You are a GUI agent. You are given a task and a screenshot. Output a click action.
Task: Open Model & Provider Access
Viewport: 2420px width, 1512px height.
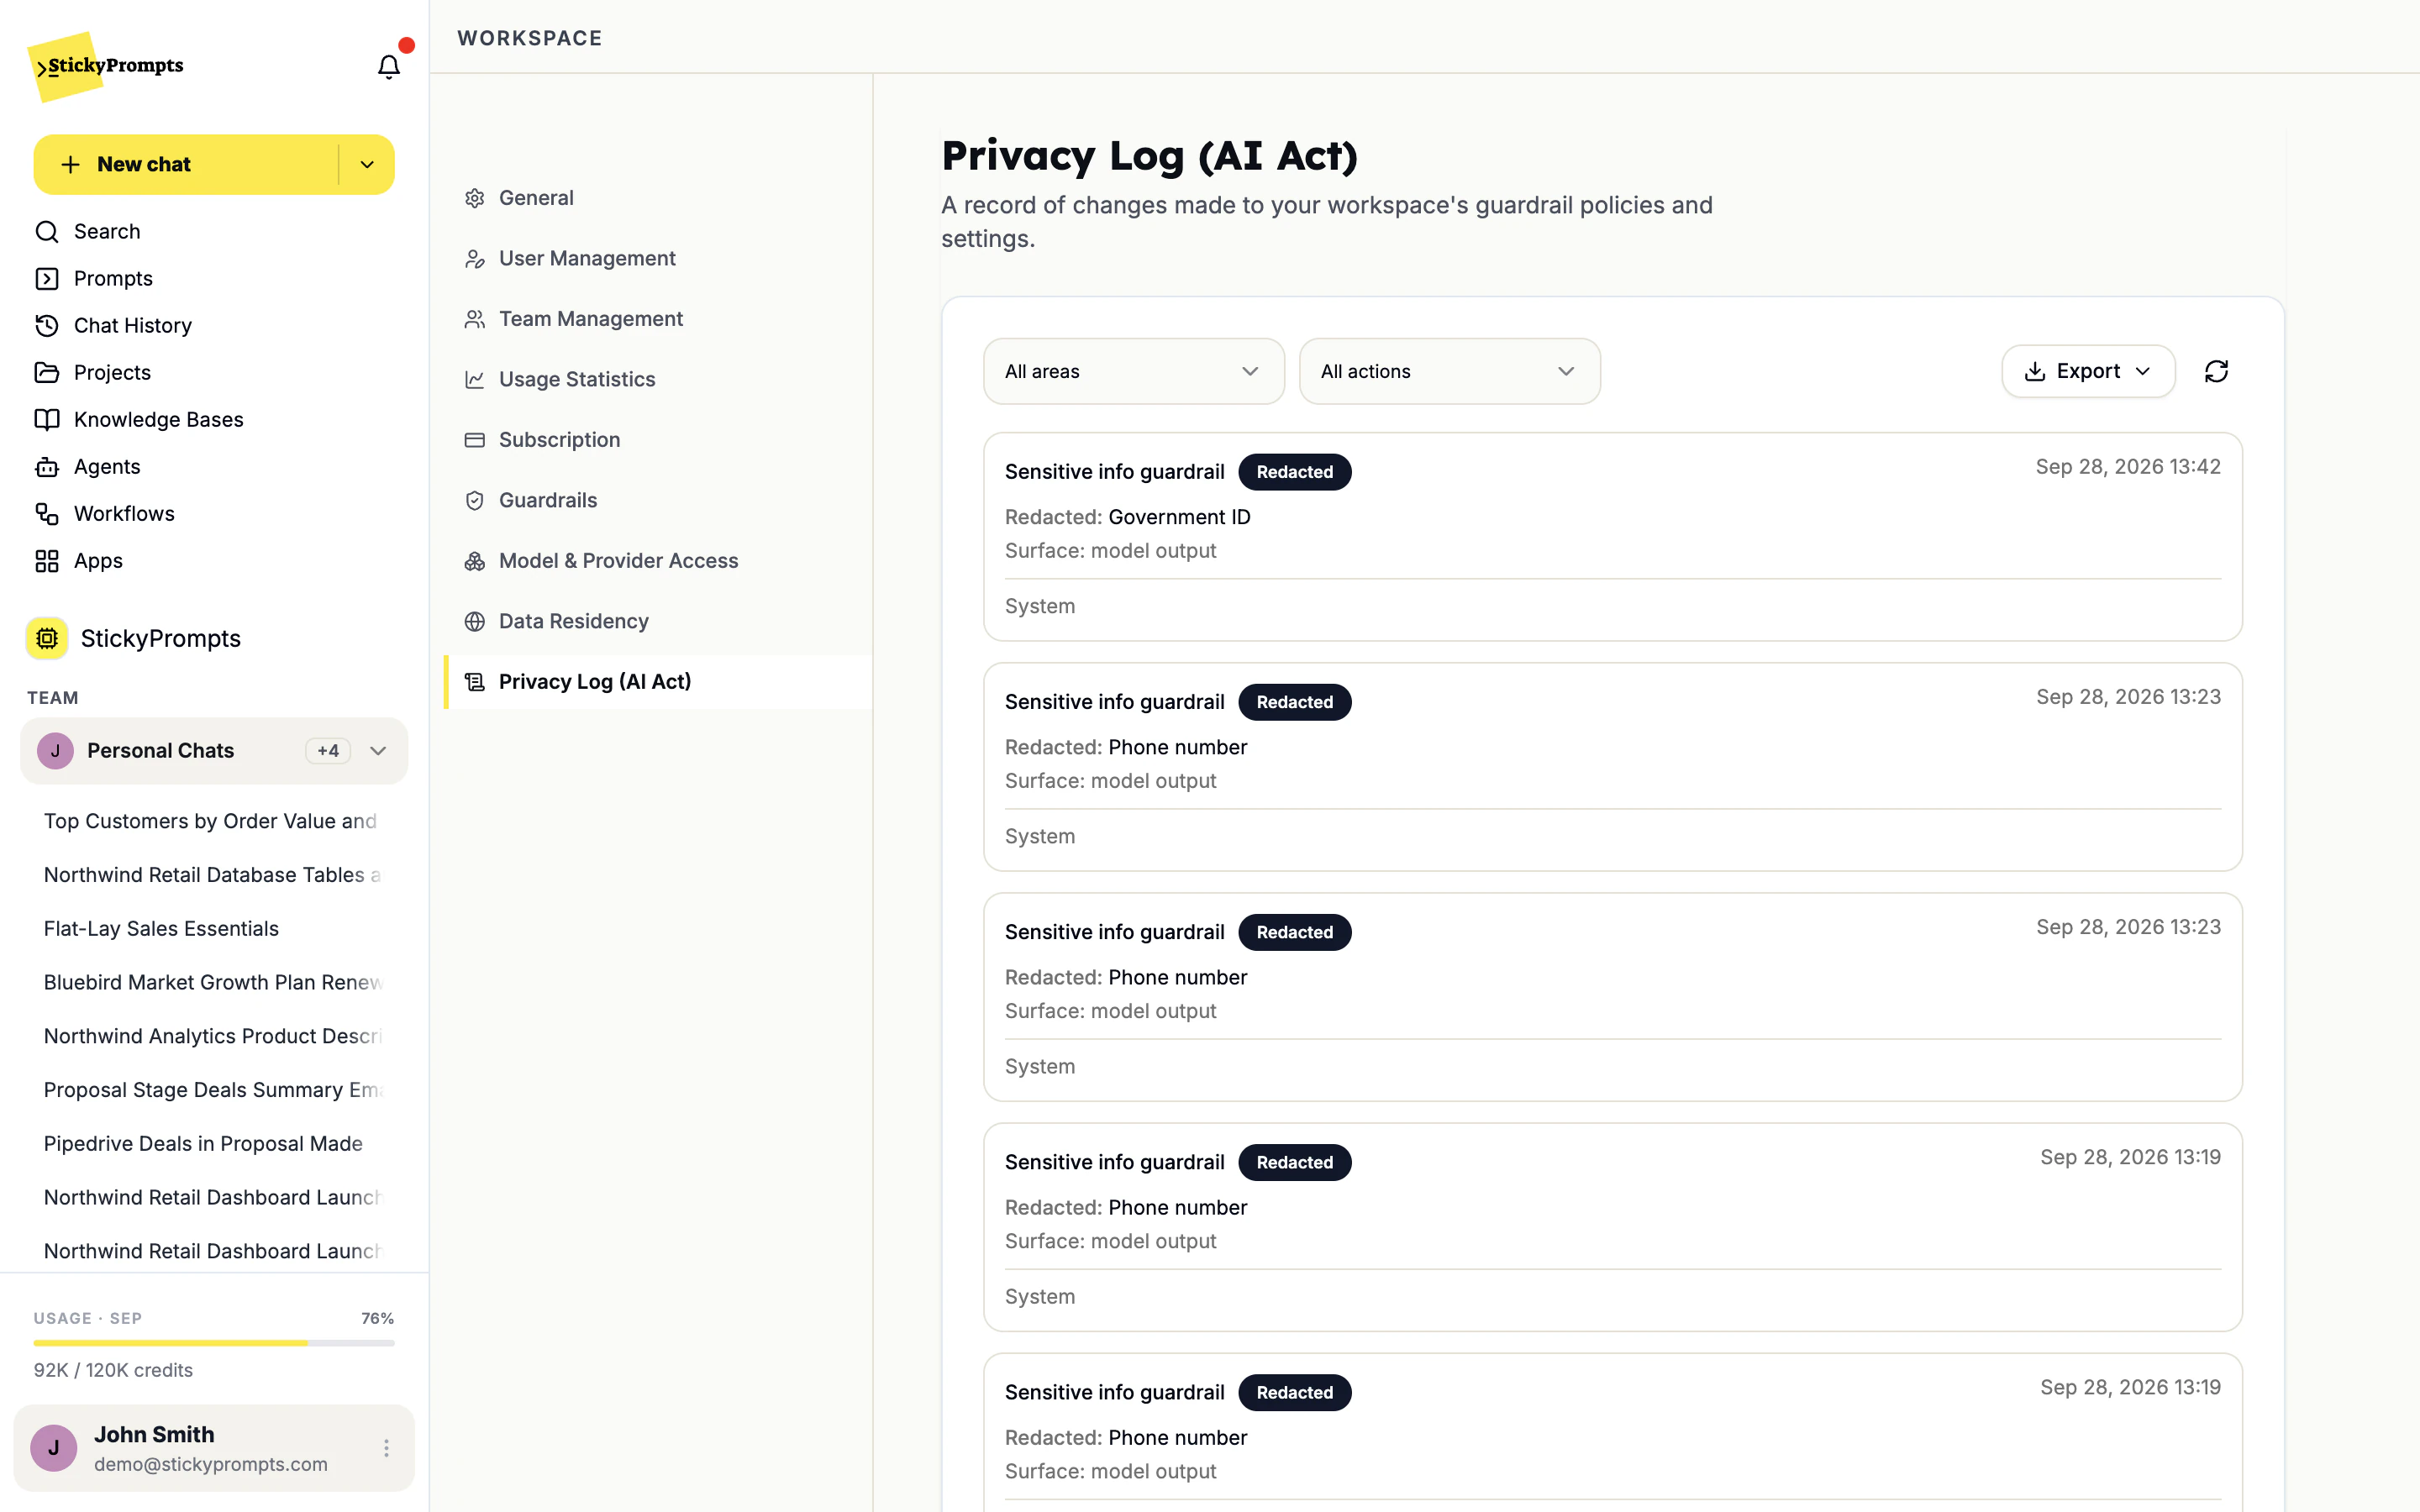click(658, 561)
